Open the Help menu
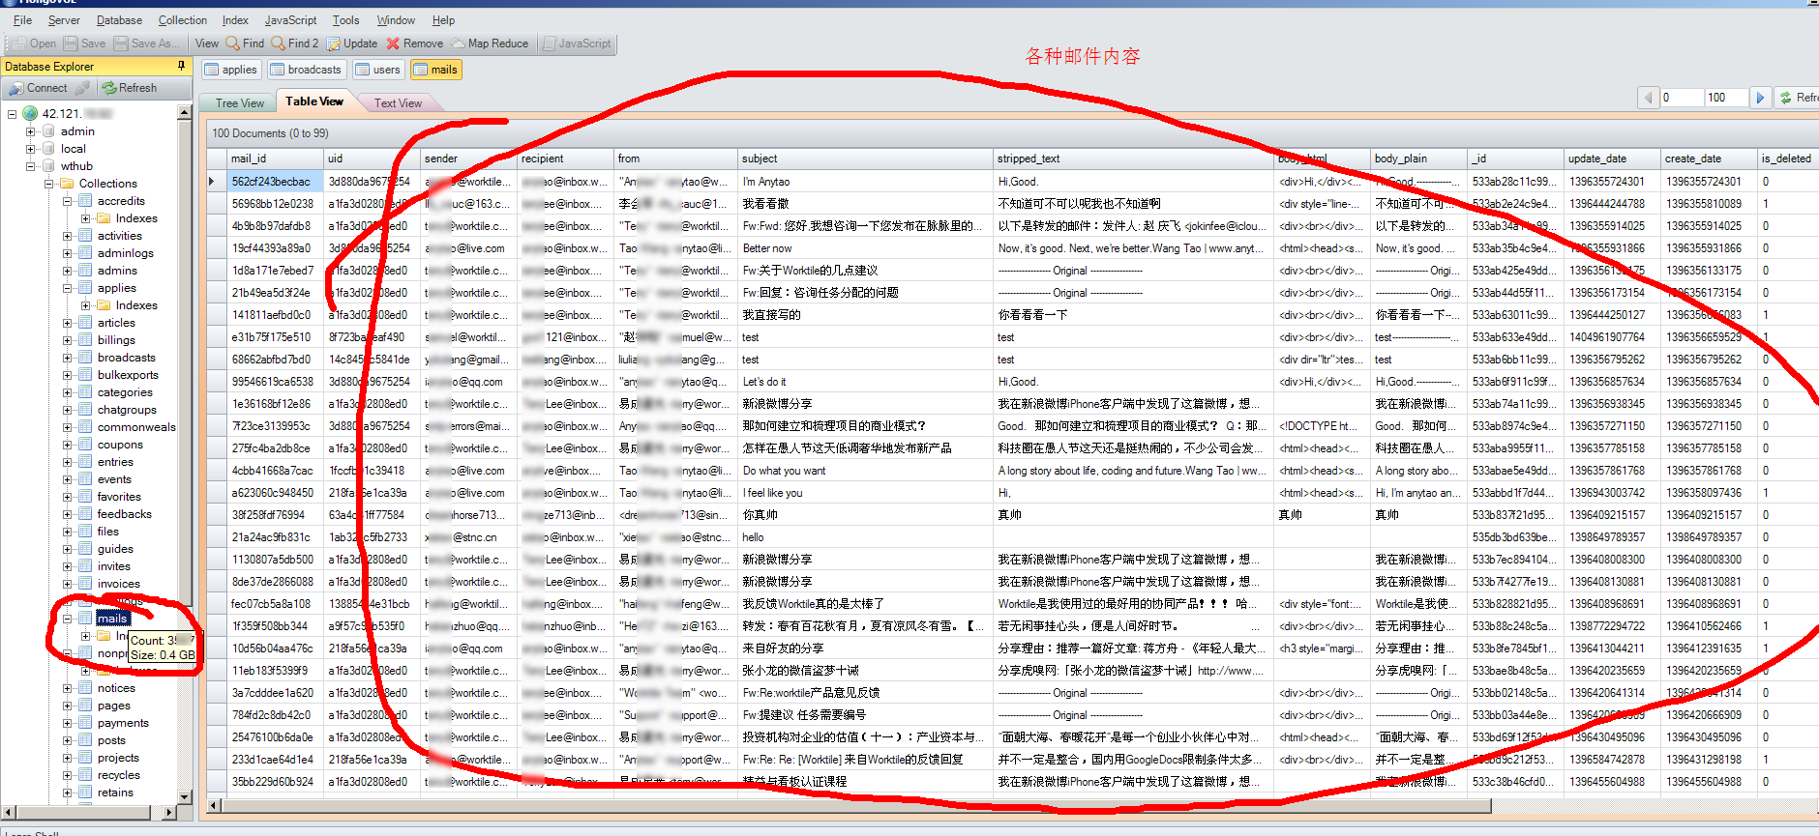This screenshot has height=836, width=1819. (443, 20)
